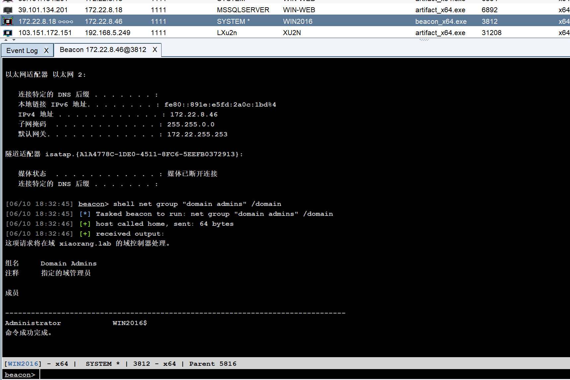Click subnet mask 255.255.0.0 in output

click(x=191, y=124)
